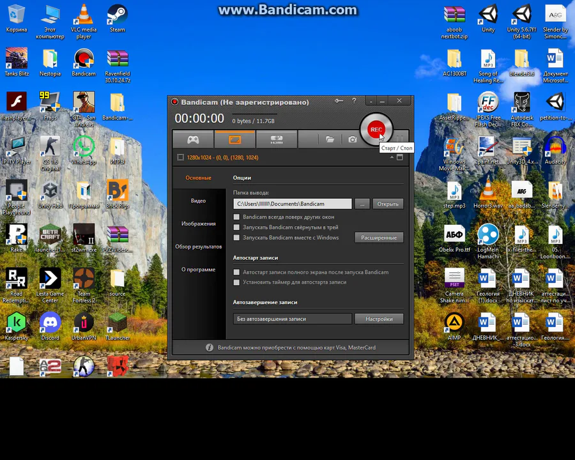This screenshot has height=460, width=575.
Task: Click the Расширенные button
Action: pos(379,237)
